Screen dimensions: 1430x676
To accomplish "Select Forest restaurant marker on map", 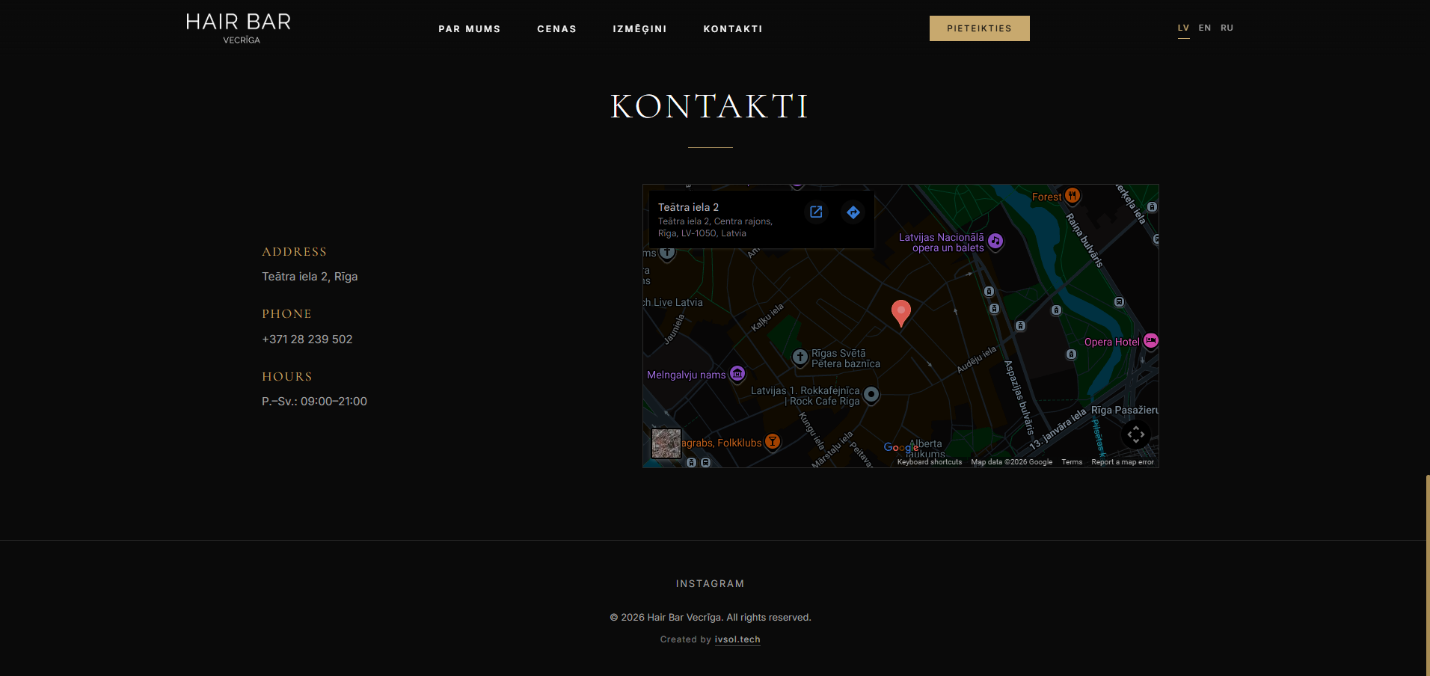I will click(1072, 196).
